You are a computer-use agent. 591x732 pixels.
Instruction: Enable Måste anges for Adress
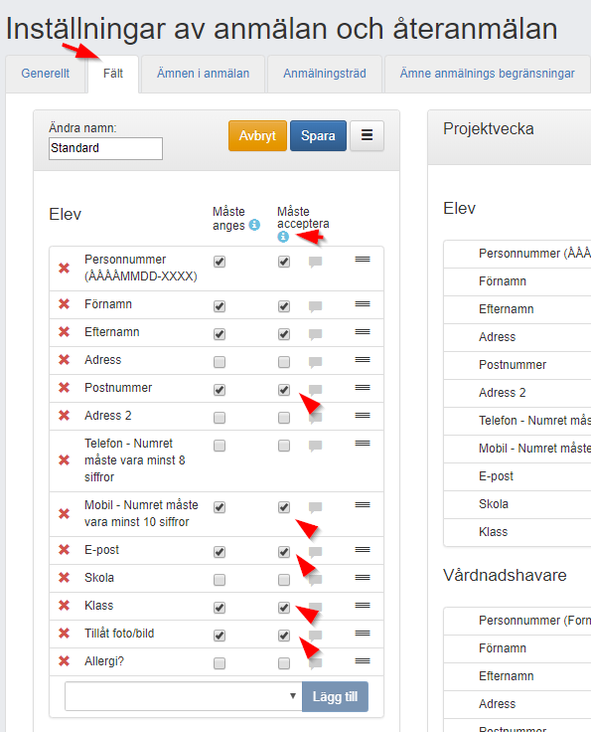click(220, 362)
